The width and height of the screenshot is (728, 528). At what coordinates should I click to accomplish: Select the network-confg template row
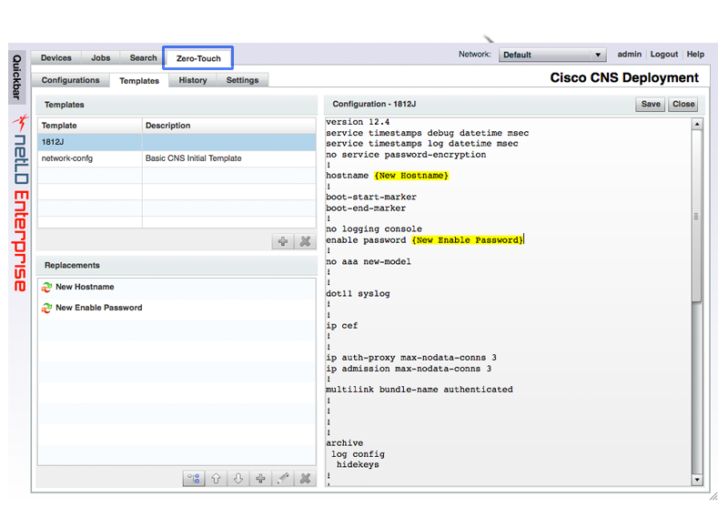coord(177,158)
